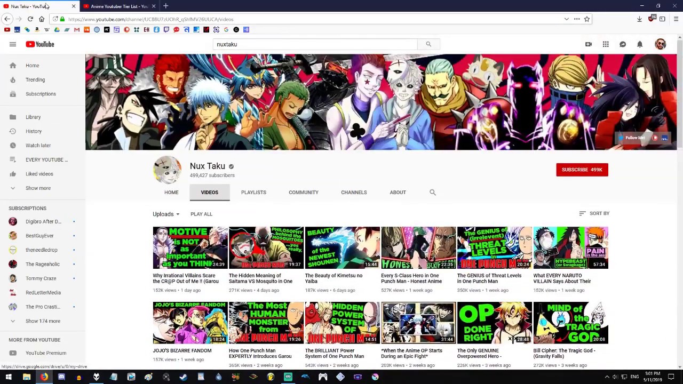Open the messages speech bubble icon
Viewport: 683px width, 384px height.
(x=623, y=44)
